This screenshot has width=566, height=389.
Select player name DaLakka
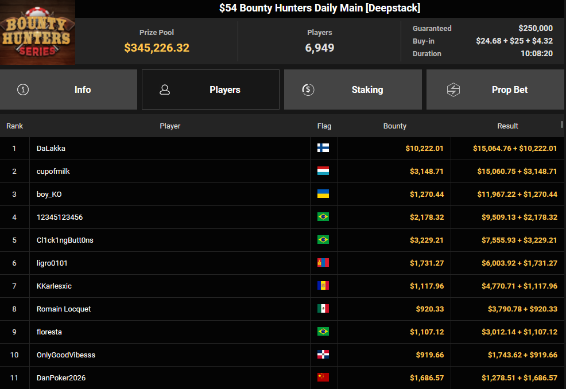point(51,148)
